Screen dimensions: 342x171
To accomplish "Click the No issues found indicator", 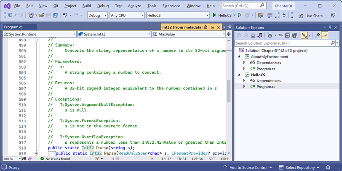I will point(55,159).
